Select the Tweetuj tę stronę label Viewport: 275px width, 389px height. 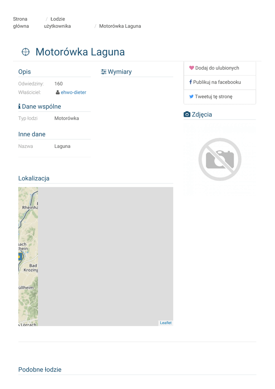pos(213,96)
